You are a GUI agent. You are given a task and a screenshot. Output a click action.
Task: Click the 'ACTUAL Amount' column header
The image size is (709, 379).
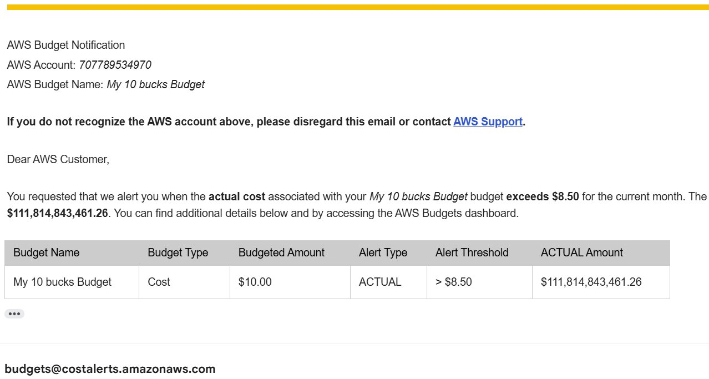(x=601, y=252)
